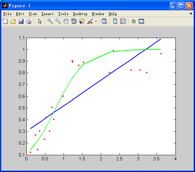Open the Tools menu

tap(63, 14)
